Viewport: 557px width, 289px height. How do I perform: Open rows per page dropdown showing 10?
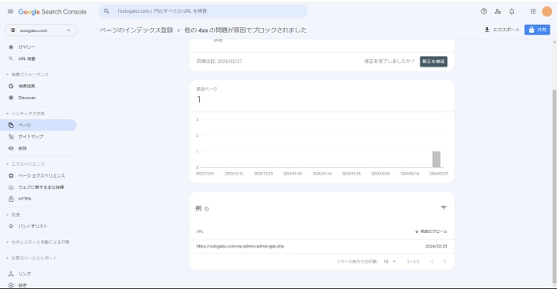pos(389,262)
